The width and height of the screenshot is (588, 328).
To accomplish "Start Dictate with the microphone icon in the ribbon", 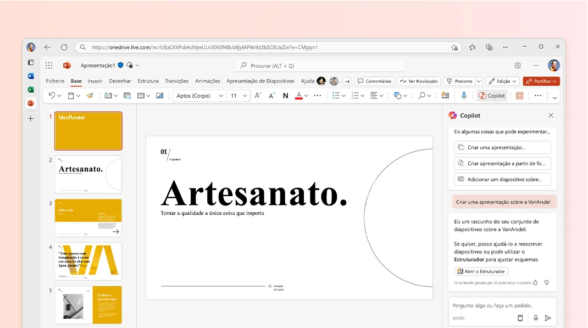I will coord(464,96).
